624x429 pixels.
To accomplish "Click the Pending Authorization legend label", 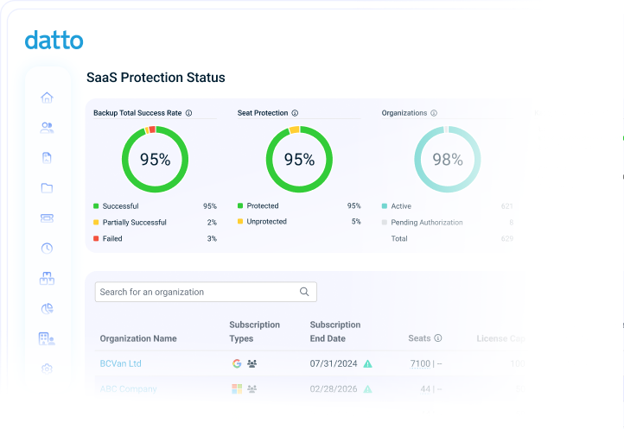I will (x=427, y=222).
